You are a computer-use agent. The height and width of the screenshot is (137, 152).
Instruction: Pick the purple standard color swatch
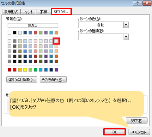point(56,70)
